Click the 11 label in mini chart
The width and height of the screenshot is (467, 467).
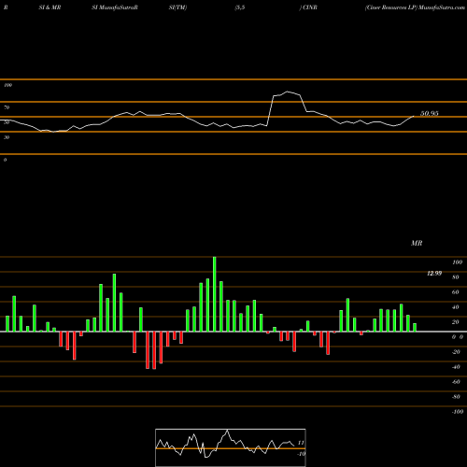tap(301, 443)
